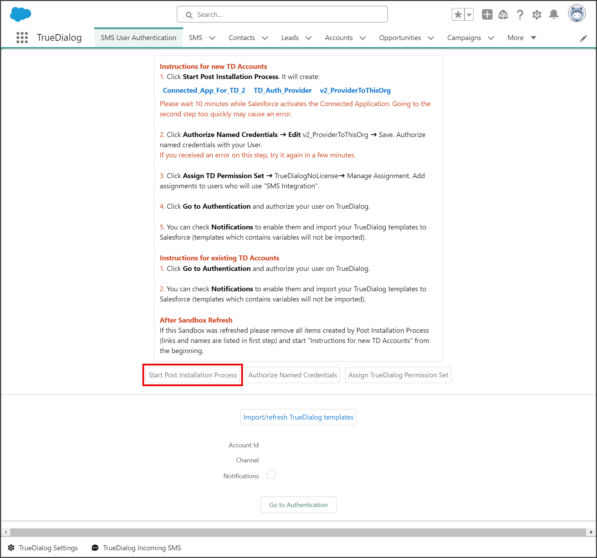Viewport: 597px width, 558px height.
Task: Click the TrueDialog app name
Action: (x=59, y=38)
